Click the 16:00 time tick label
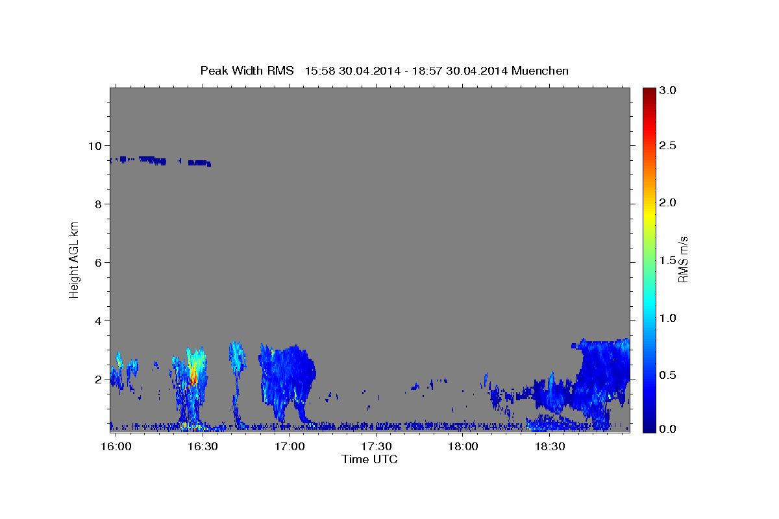This screenshot has width=779, height=519. click(116, 447)
